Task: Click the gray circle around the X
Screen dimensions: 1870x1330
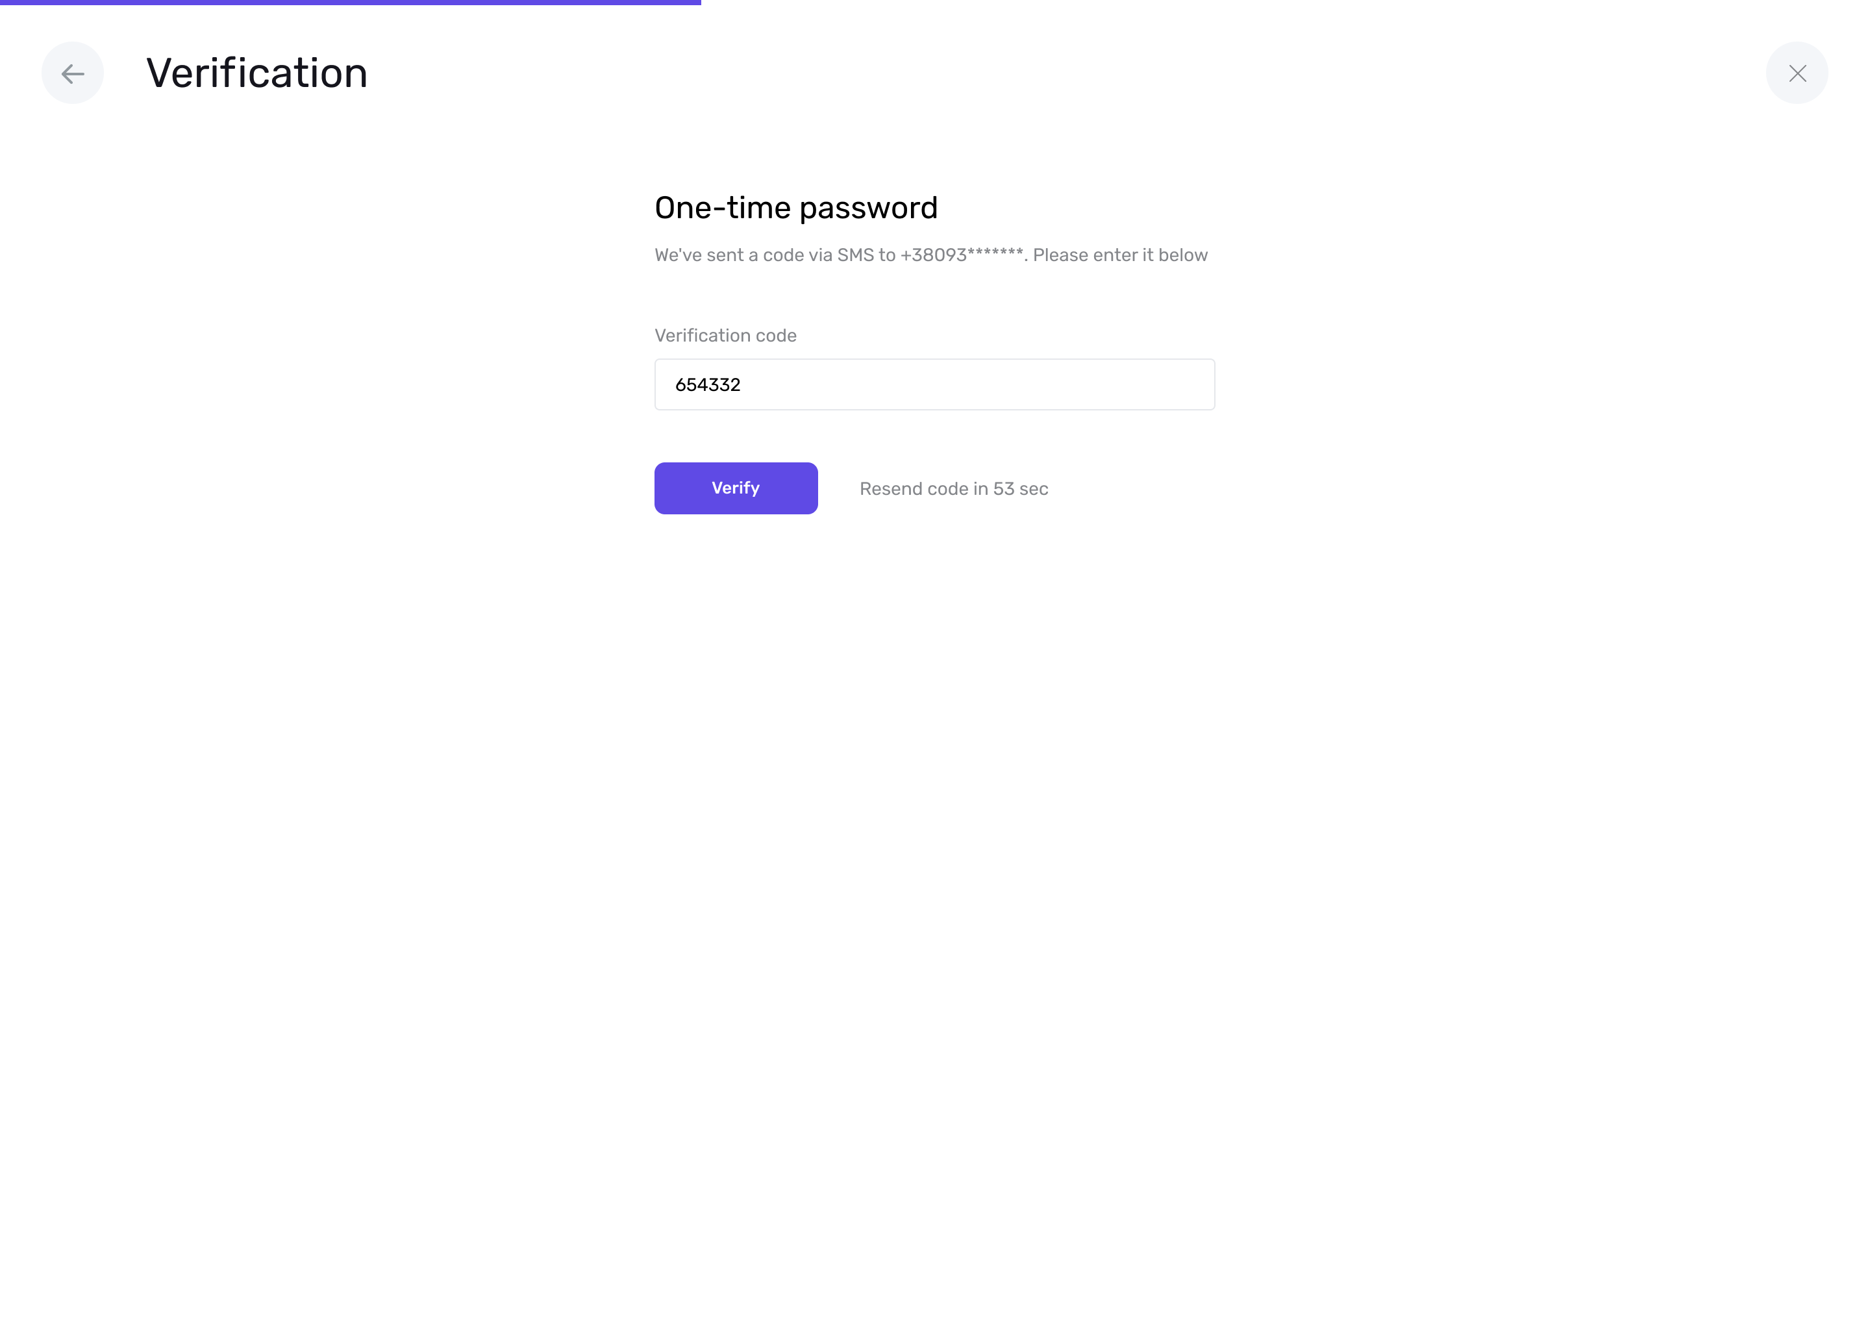Action: (x=1797, y=73)
